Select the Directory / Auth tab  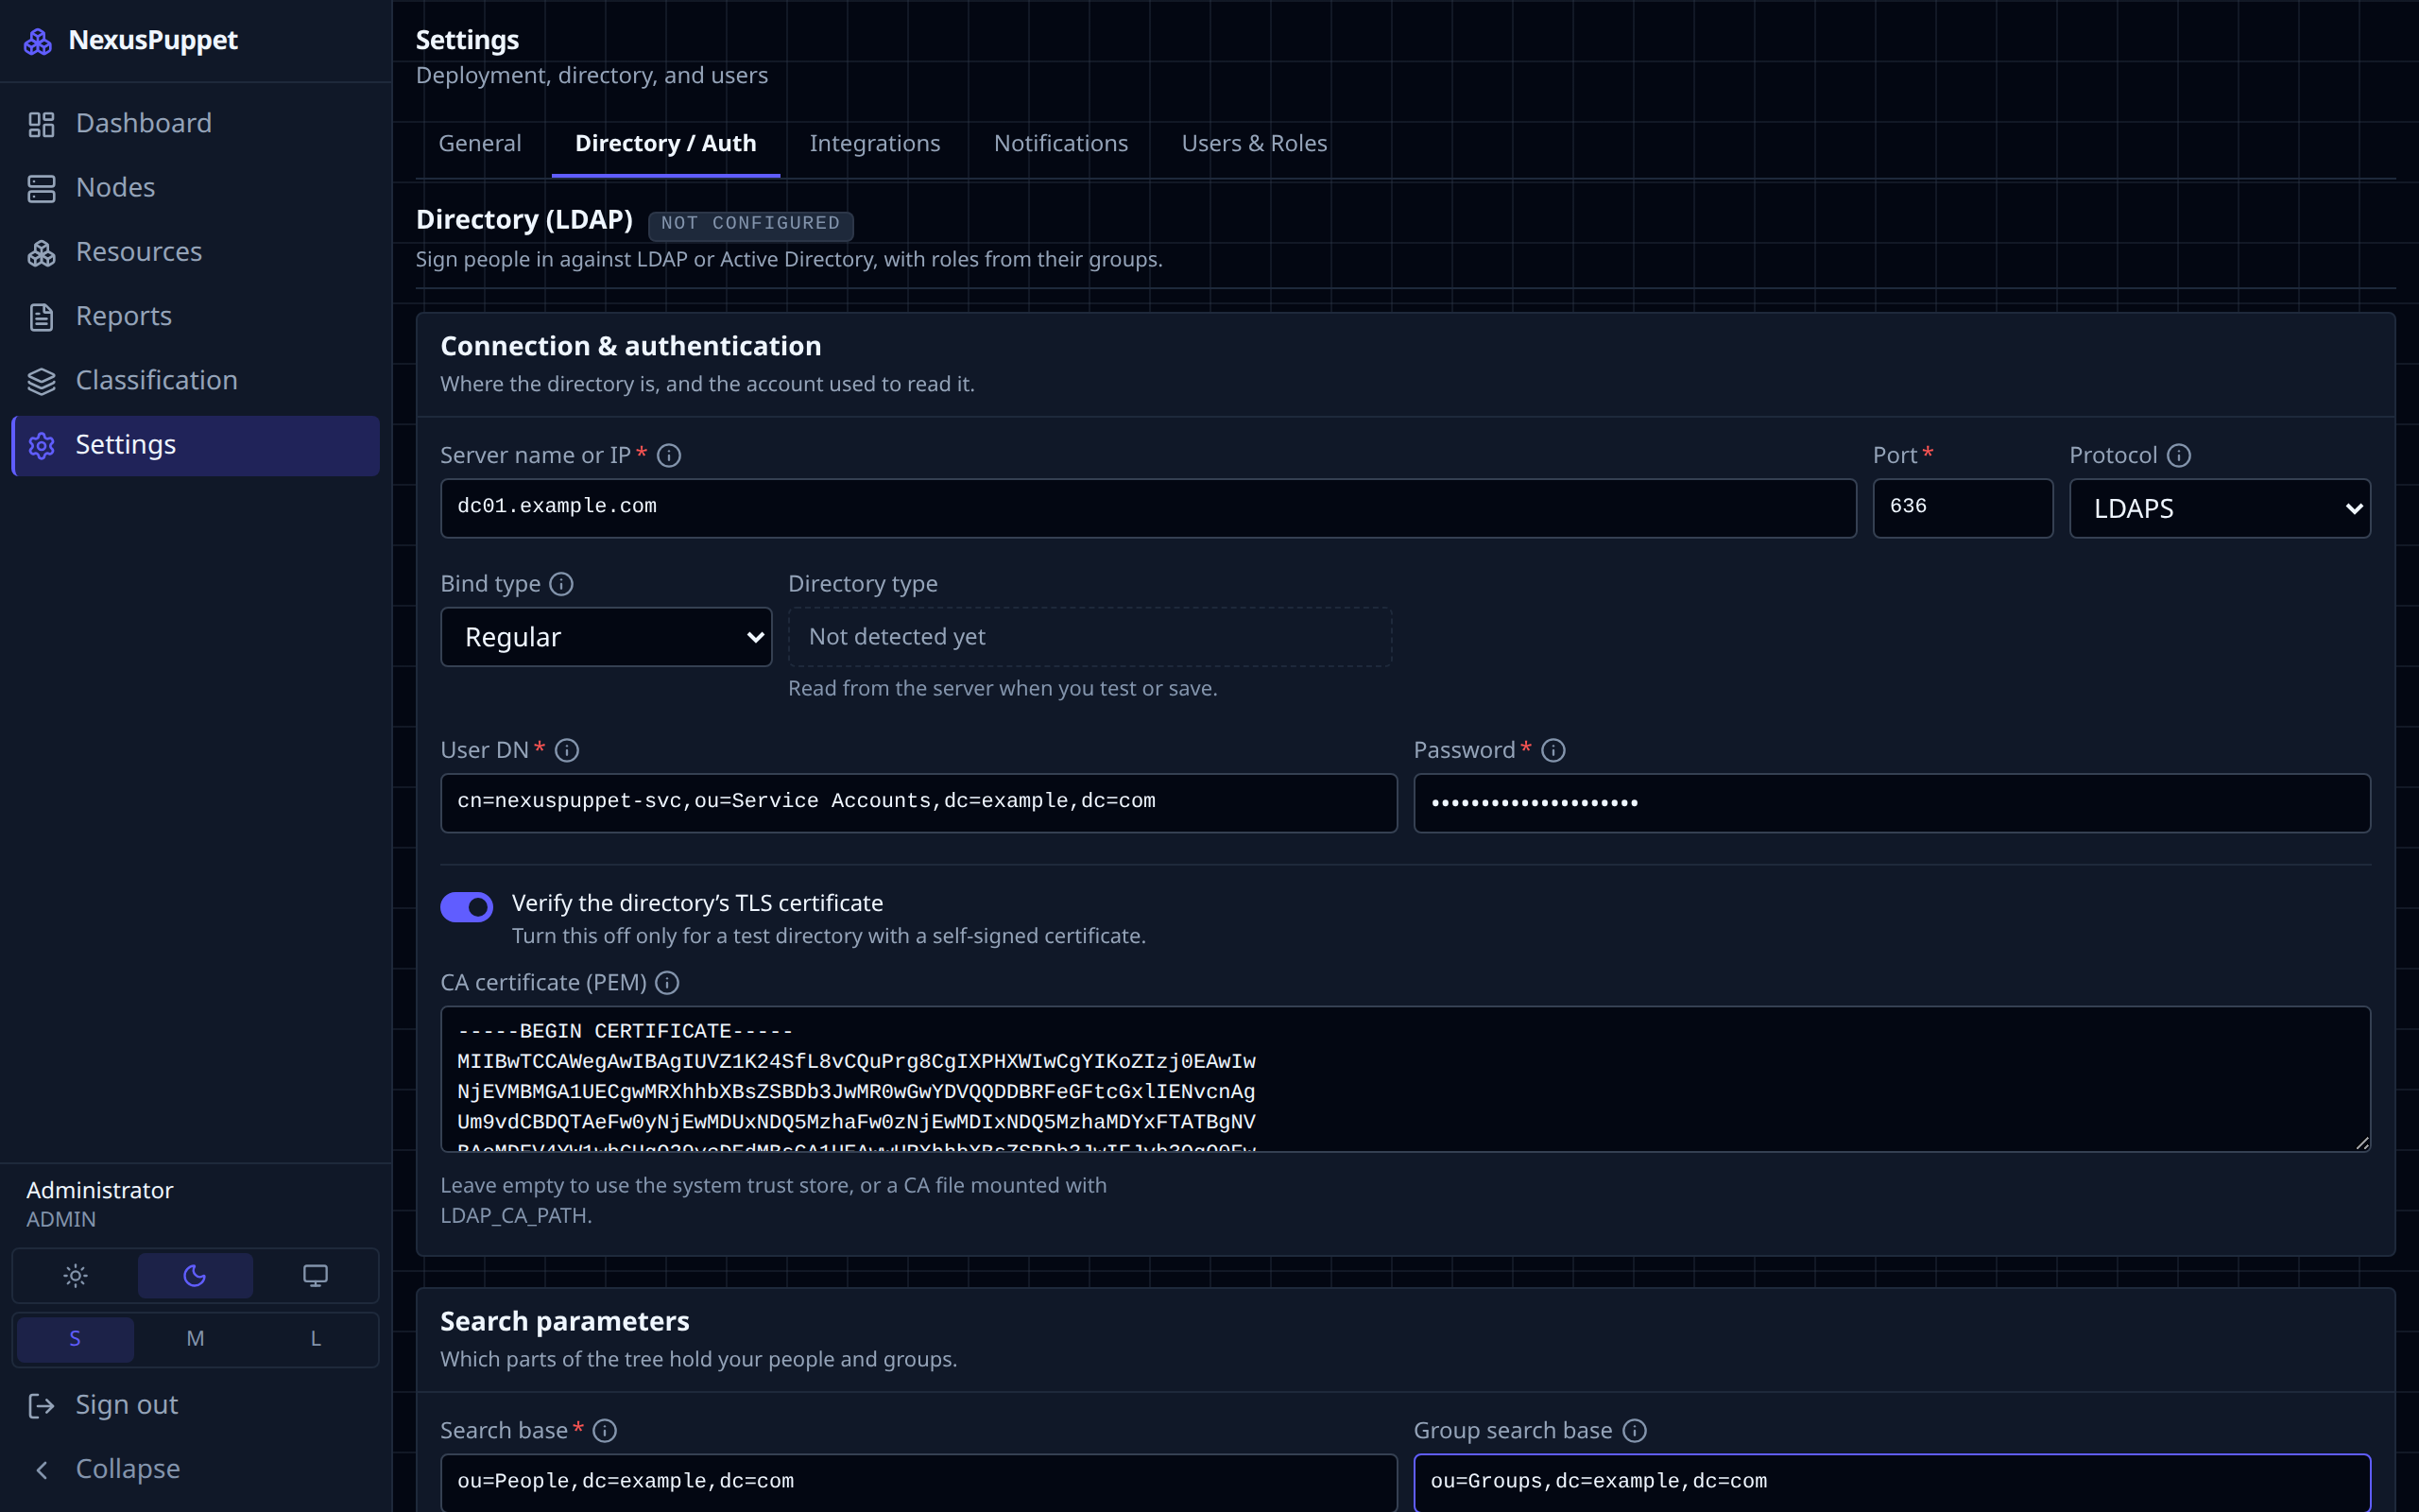(666, 144)
